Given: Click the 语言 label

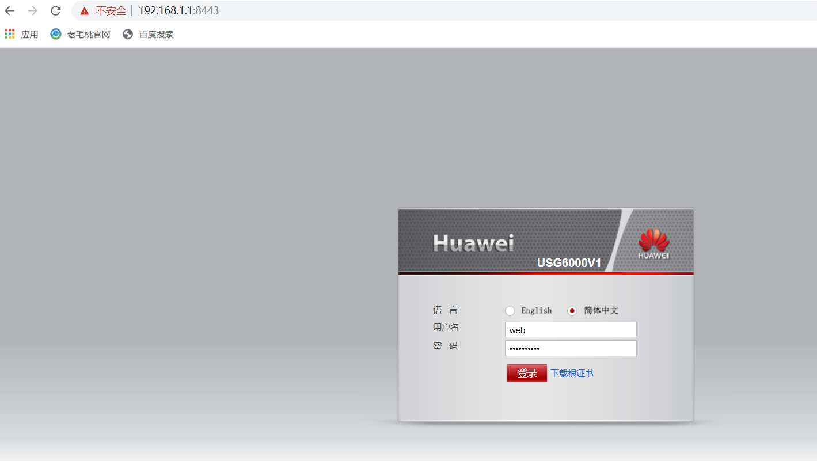Looking at the screenshot, I should [446, 310].
